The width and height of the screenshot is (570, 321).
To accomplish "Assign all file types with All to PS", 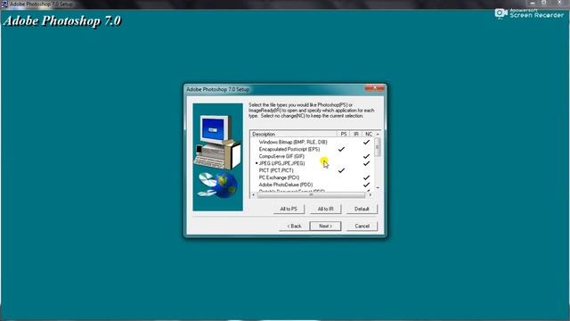I will tap(289, 209).
